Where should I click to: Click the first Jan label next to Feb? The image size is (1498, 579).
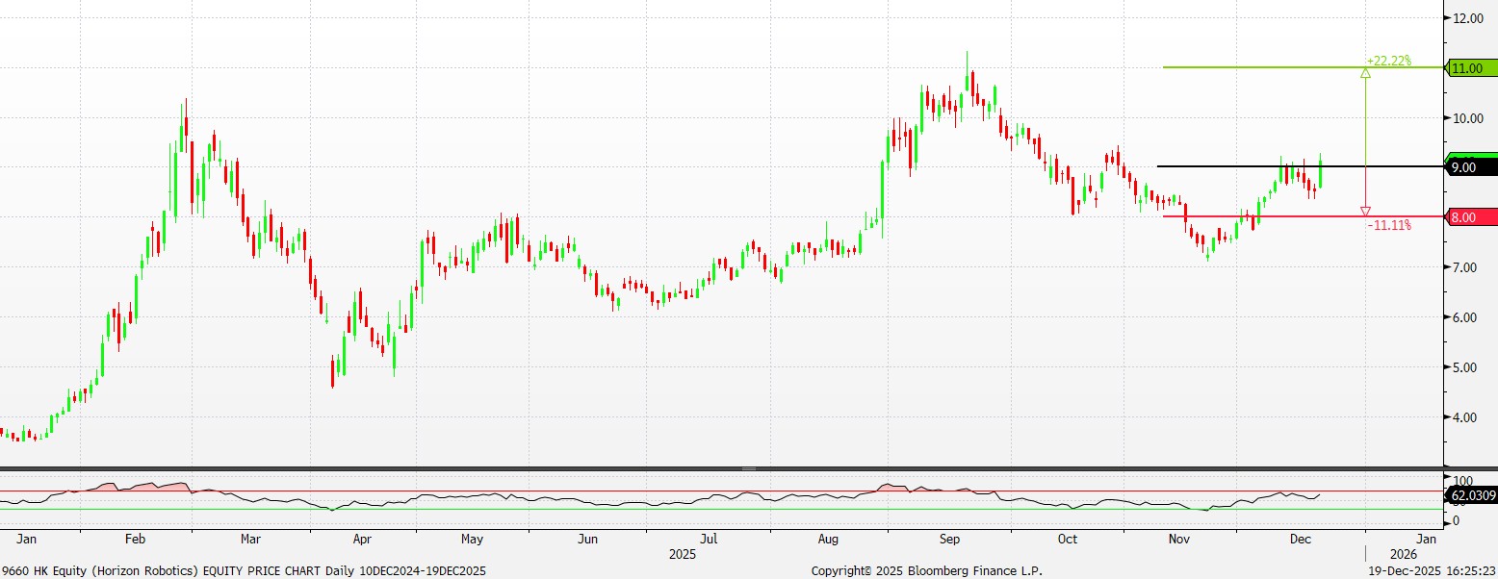(27, 540)
